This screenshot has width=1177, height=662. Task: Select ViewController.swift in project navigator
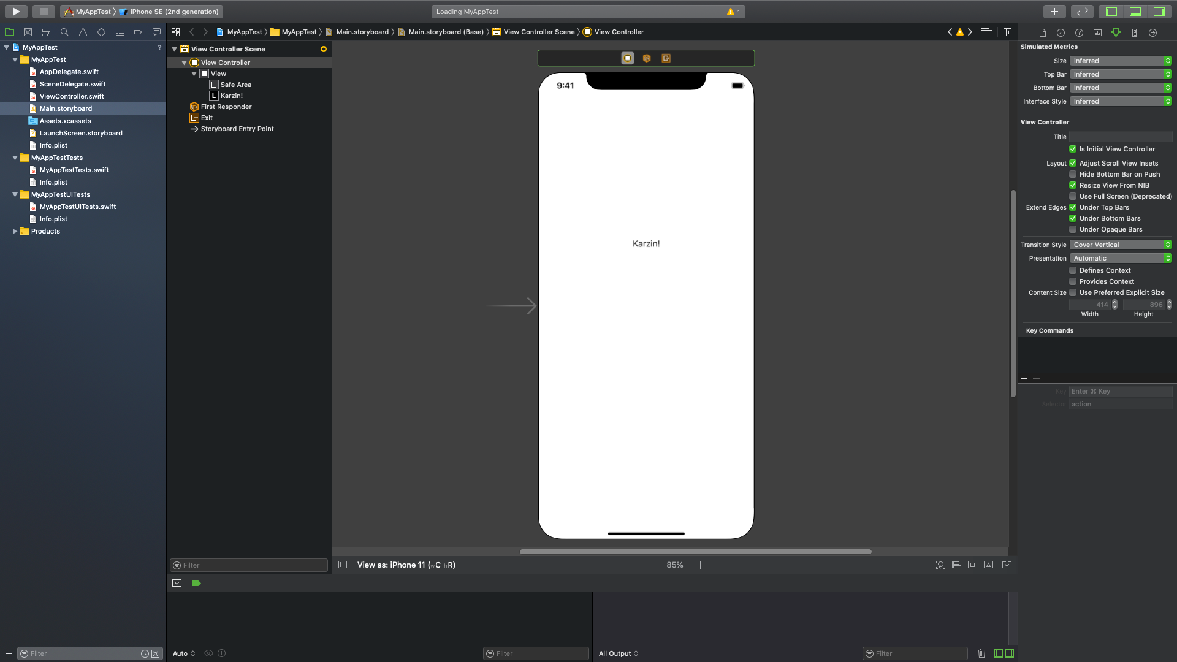pyautogui.click(x=71, y=96)
